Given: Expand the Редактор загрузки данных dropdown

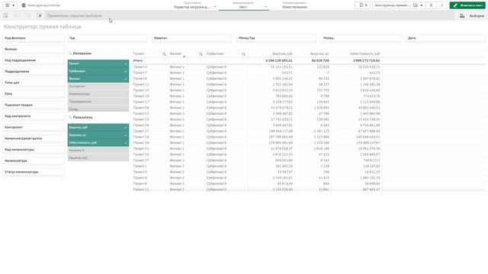Looking at the screenshot, I should tap(215, 7).
